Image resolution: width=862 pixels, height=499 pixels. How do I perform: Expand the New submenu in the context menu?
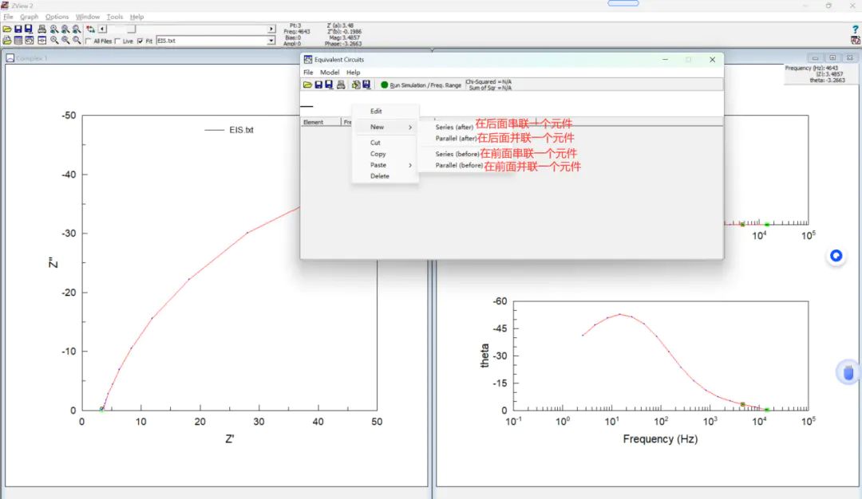tap(385, 127)
